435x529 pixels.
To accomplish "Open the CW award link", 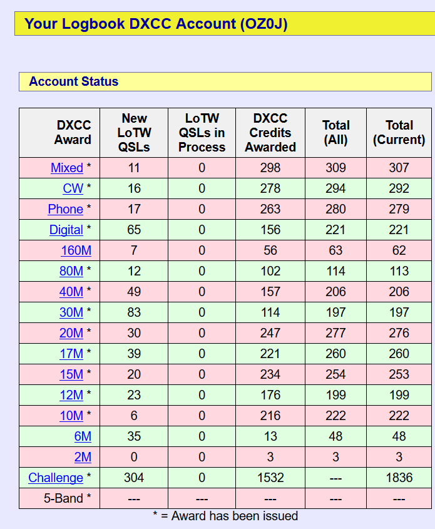I will point(73,188).
